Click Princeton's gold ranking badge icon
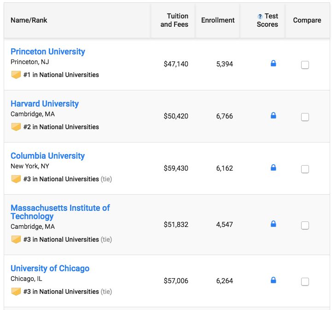This screenshot has height=310, width=332. [16, 75]
